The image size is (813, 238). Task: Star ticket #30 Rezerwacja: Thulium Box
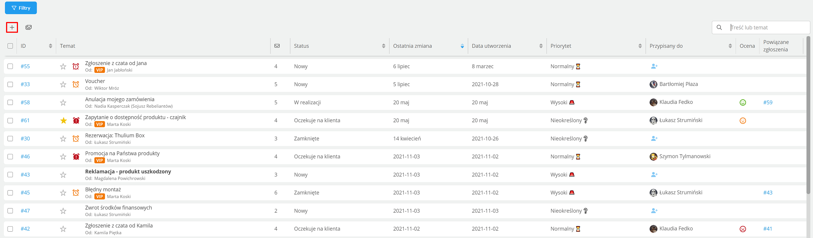tap(63, 139)
